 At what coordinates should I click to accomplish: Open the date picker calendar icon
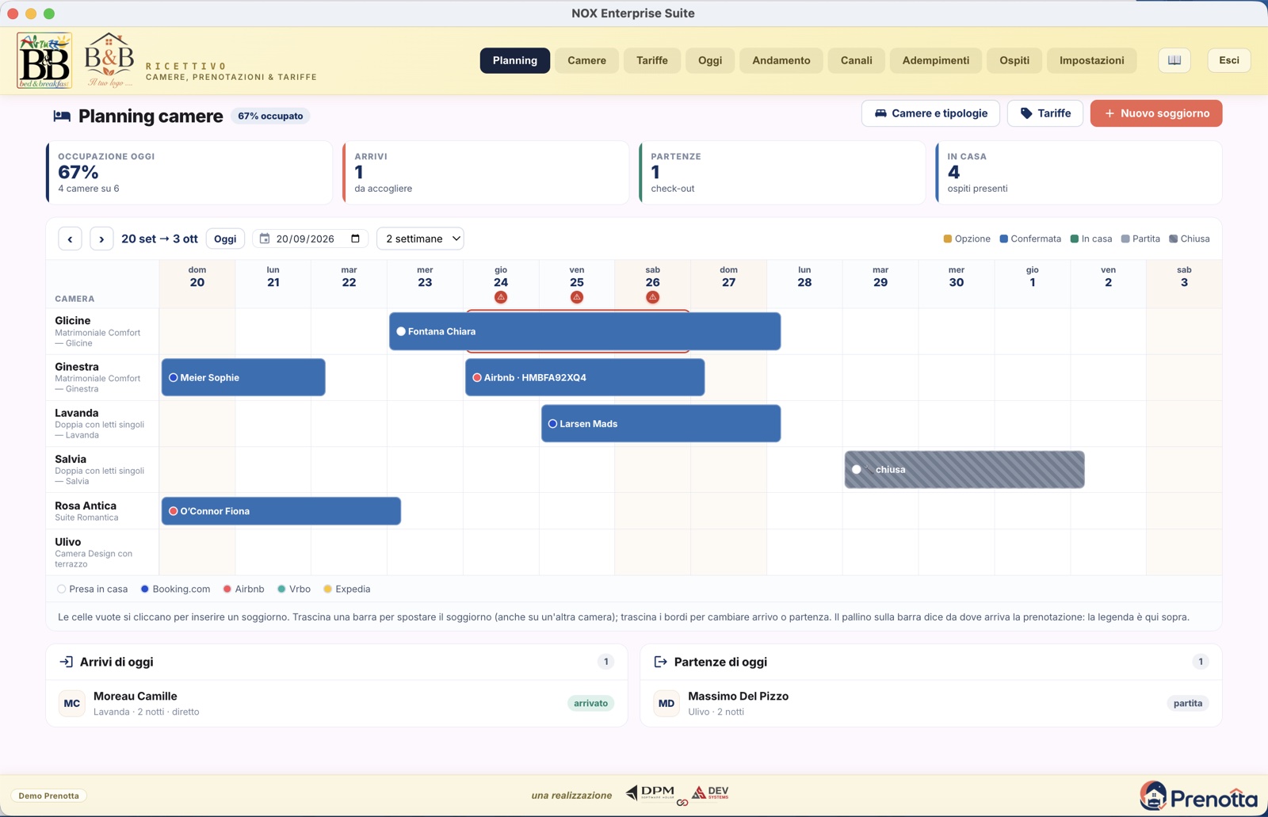(355, 239)
